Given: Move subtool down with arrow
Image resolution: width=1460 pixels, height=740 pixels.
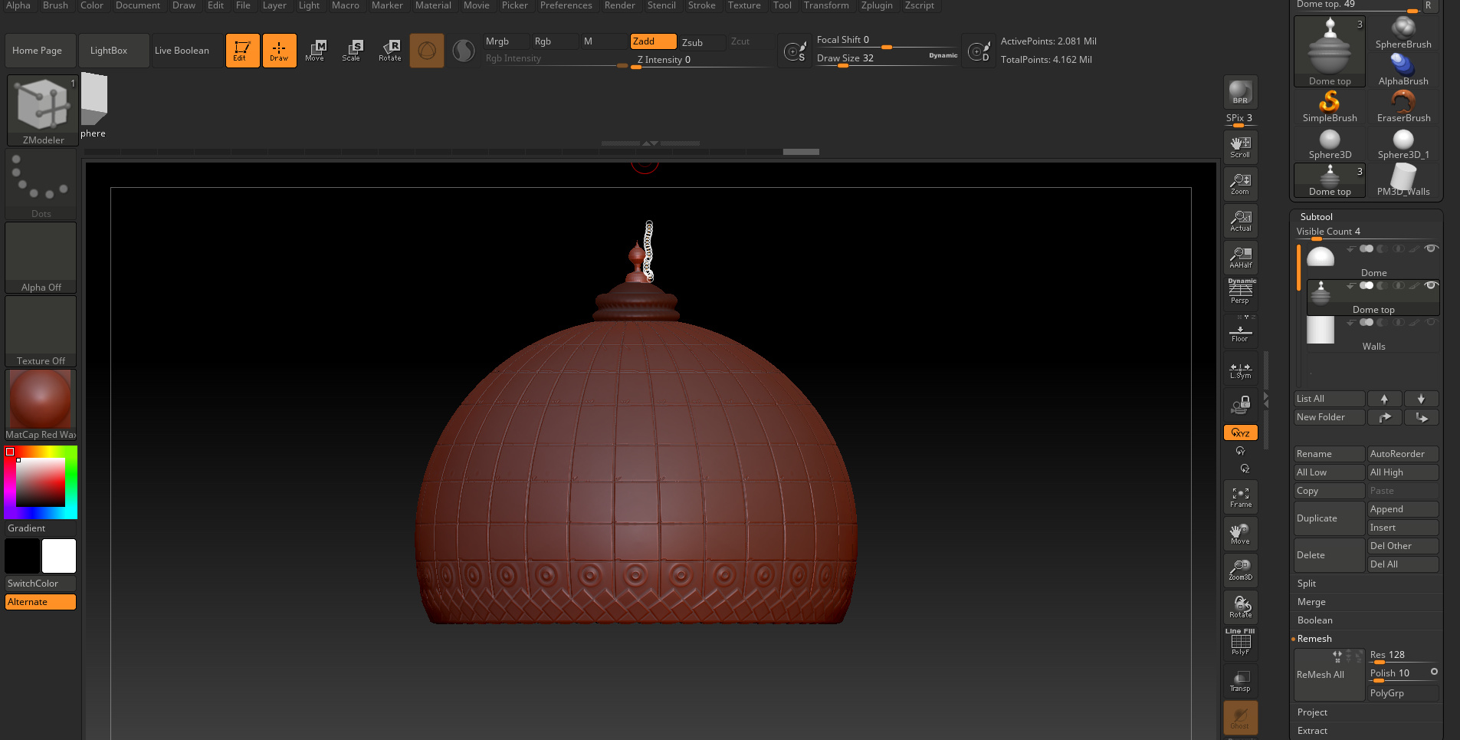Looking at the screenshot, I should pos(1421,399).
